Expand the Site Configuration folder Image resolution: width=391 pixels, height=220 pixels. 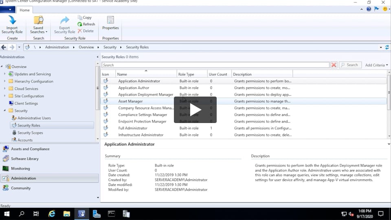tap(5, 96)
